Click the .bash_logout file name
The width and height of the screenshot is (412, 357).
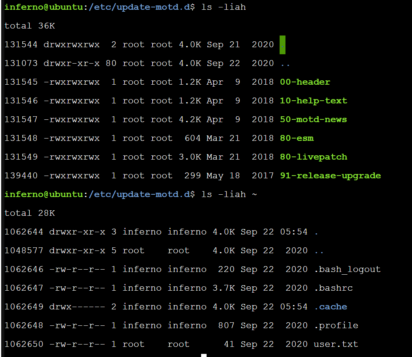[x=347, y=269]
